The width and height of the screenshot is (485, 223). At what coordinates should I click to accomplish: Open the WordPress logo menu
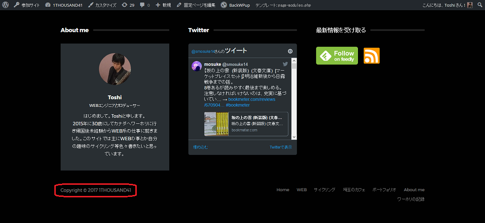coord(5,5)
